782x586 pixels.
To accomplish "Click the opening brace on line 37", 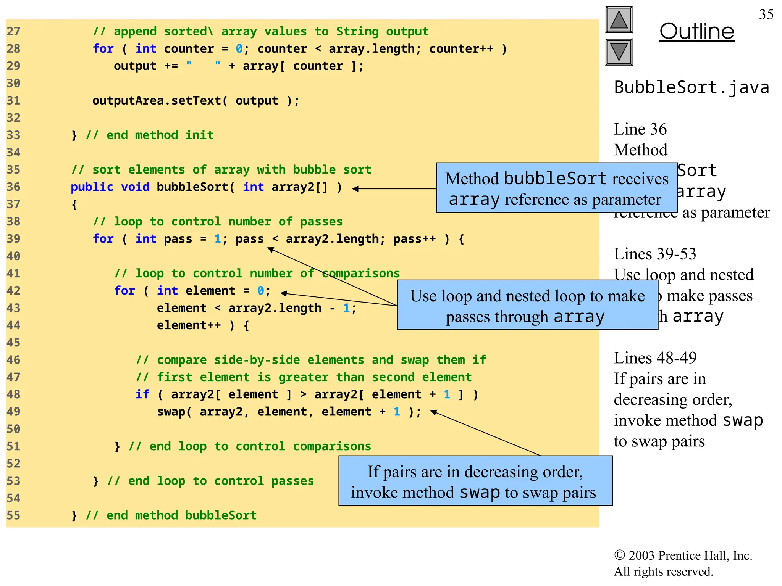I will click(x=74, y=205).
